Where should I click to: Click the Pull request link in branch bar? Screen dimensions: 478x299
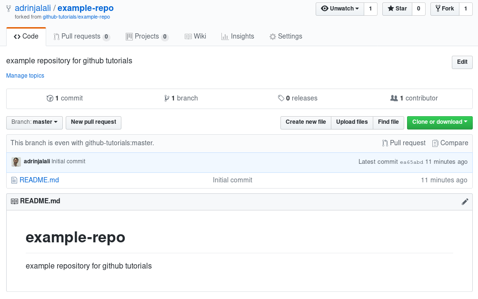404,143
